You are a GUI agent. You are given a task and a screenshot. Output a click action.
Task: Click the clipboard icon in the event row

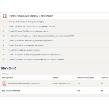point(4,83)
